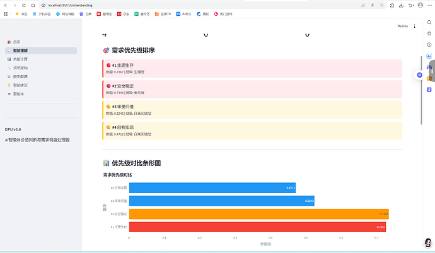Open the 系统架构 sidebar page

coord(41,68)
